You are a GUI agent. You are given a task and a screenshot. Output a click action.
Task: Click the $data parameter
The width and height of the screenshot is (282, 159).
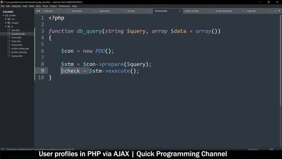point(178,31)
